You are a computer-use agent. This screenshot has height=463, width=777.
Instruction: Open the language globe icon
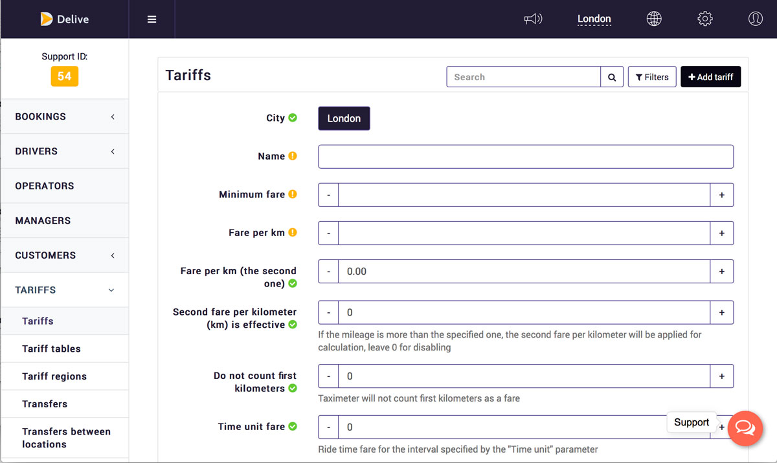tap(654, 19)
